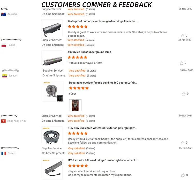Open customer-uploaded photo under súper review
This screenshot has height=180, width=194.
coord(75,105)
